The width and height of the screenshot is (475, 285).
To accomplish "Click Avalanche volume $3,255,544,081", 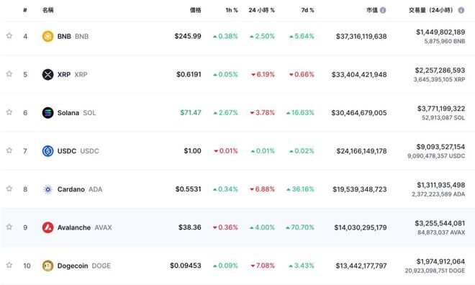I will point(440,223).
